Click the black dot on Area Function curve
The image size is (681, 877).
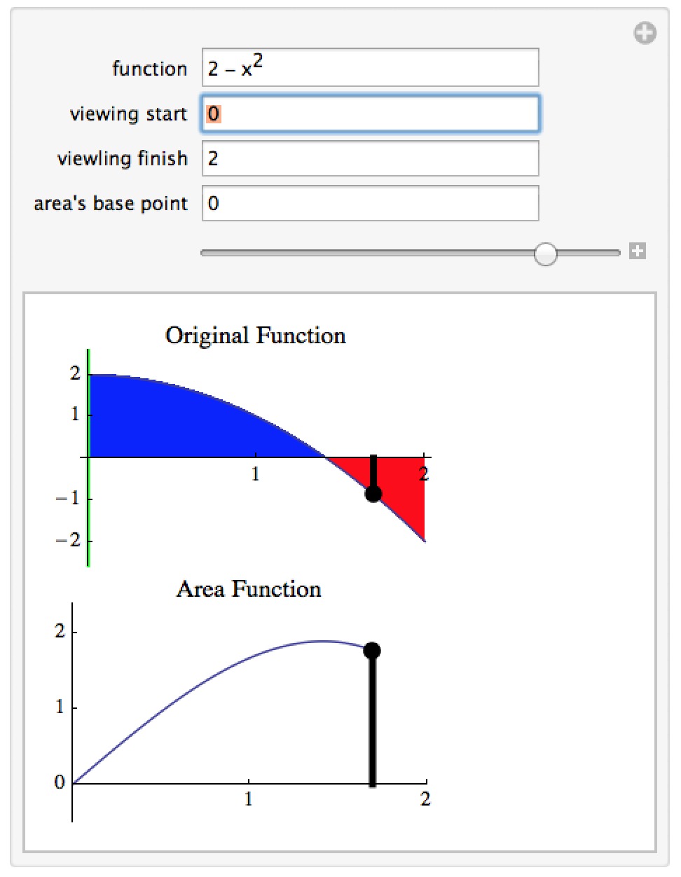click(x=372, y=651)
